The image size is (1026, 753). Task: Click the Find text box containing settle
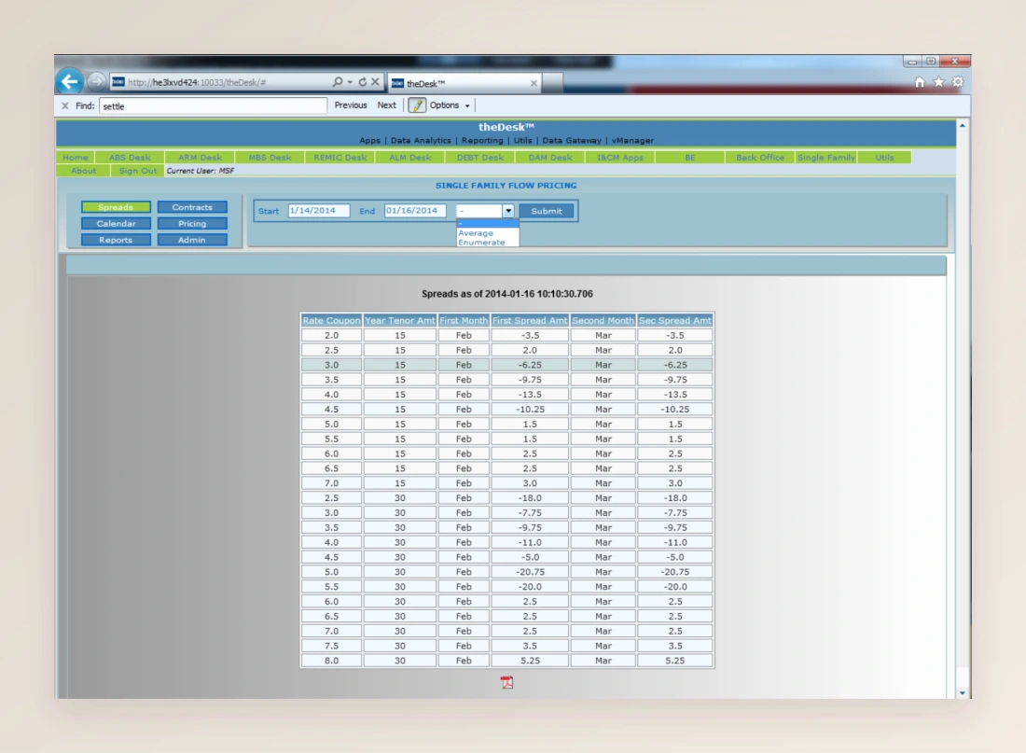pyautogui.click(x=213, y=105)
